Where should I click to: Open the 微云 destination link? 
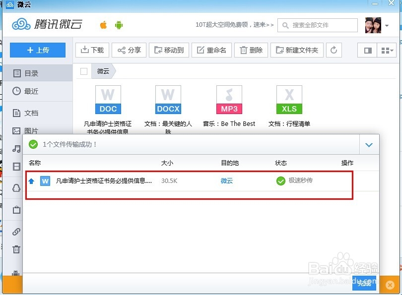227,181
